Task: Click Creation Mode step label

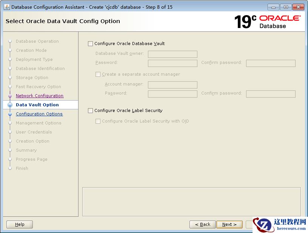Action: click(31, 50)
